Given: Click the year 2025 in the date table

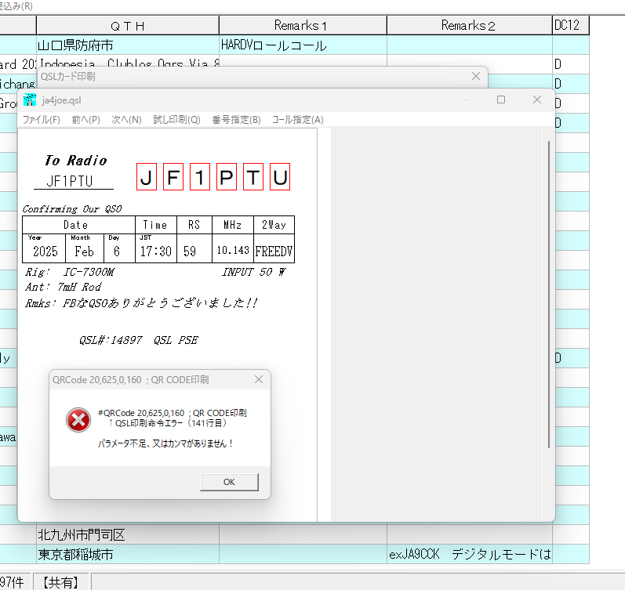Looking at the screenshot, I should (45, 252).
